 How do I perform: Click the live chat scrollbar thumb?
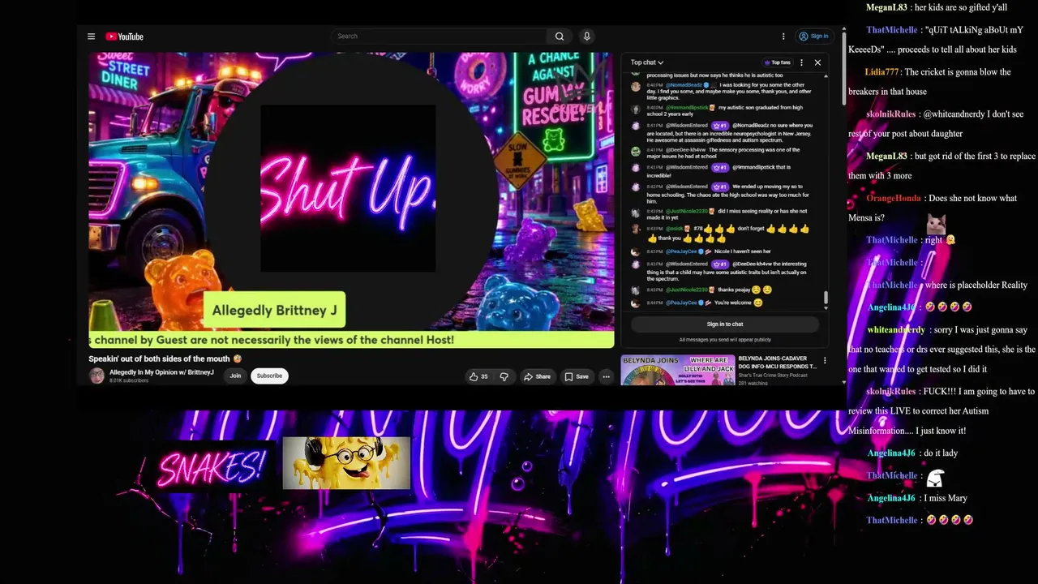coord(826,298)
